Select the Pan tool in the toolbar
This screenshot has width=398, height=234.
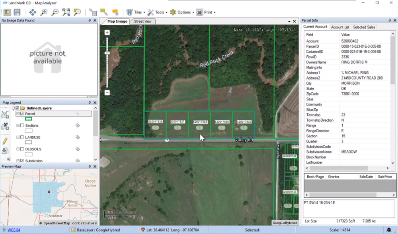click(33, 12)
